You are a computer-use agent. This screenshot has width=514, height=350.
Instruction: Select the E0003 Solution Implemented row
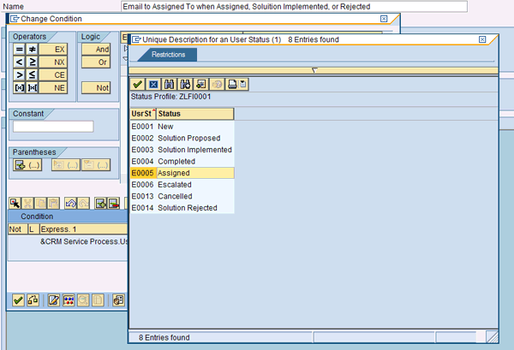180,150
